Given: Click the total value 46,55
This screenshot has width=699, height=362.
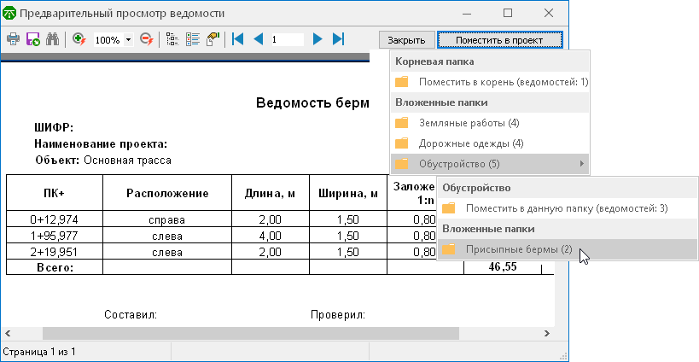Looking at the screenshot, I should click(x=503, y=266).
